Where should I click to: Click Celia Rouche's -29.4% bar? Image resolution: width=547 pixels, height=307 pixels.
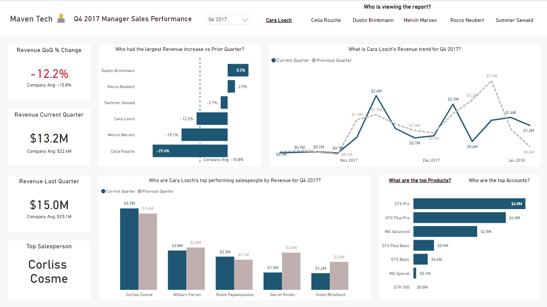click(190, 151)
